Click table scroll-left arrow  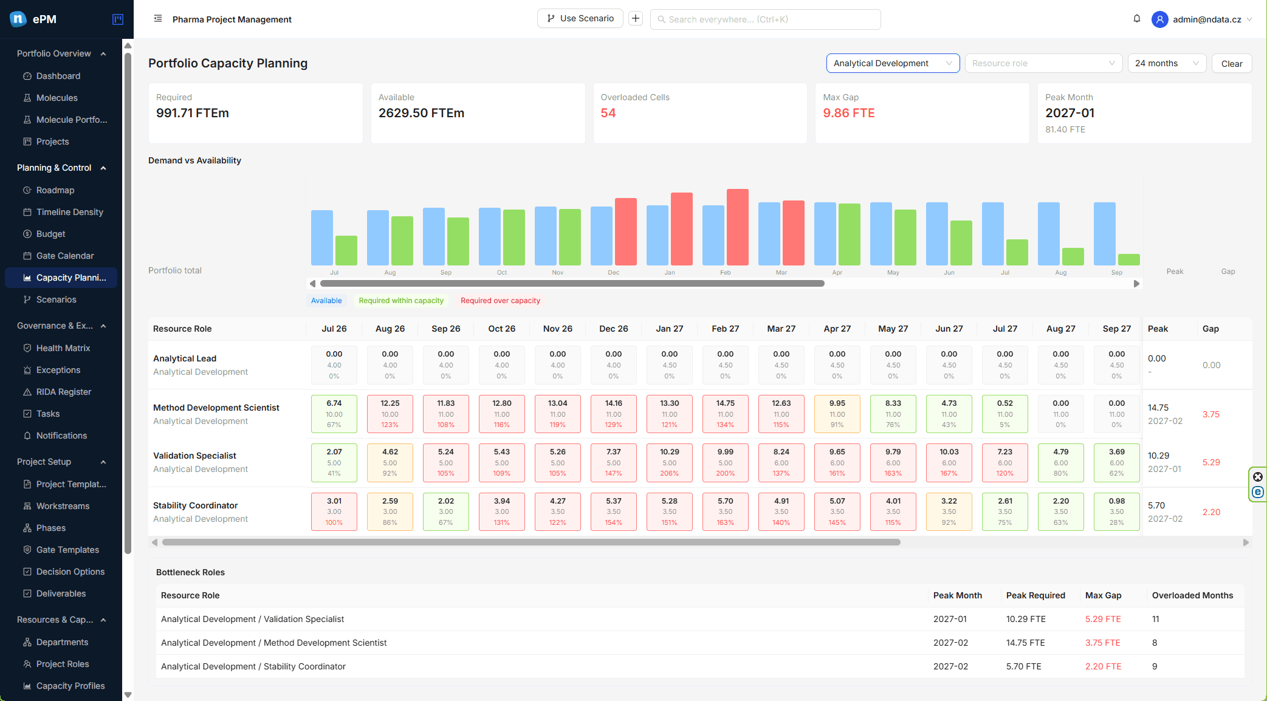point(154,542)
